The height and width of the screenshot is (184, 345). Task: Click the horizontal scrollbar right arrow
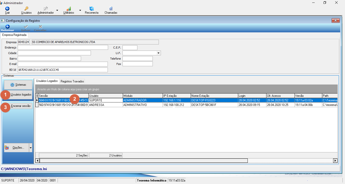pyautogui.click(x=335, y=160)
